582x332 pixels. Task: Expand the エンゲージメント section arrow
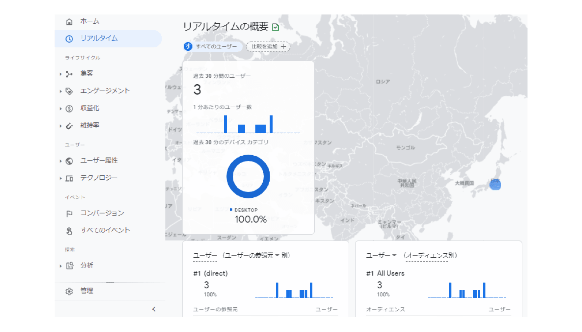(61, 91)
